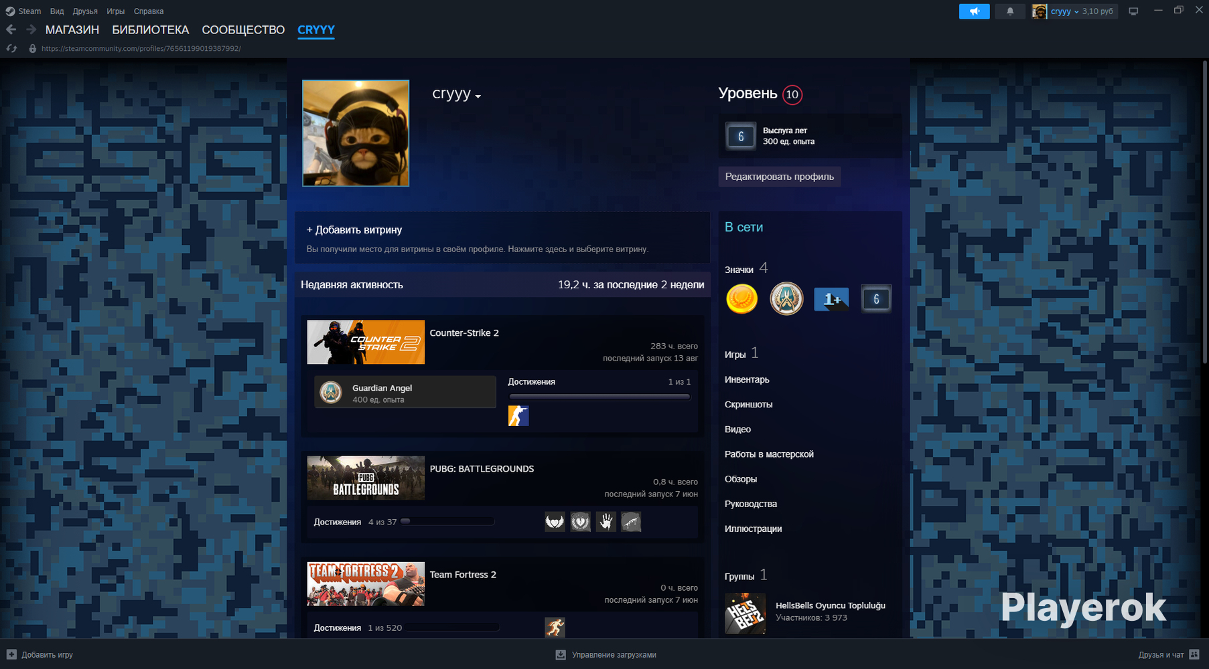This screenshot has height=669, width=1209.
Task: Click the hand PUBG achievement icon
Action: click(x=606, y=522)
